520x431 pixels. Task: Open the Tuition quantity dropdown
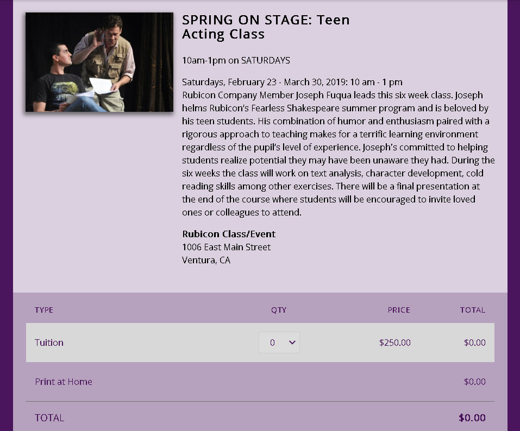click(x=279, y=343)
